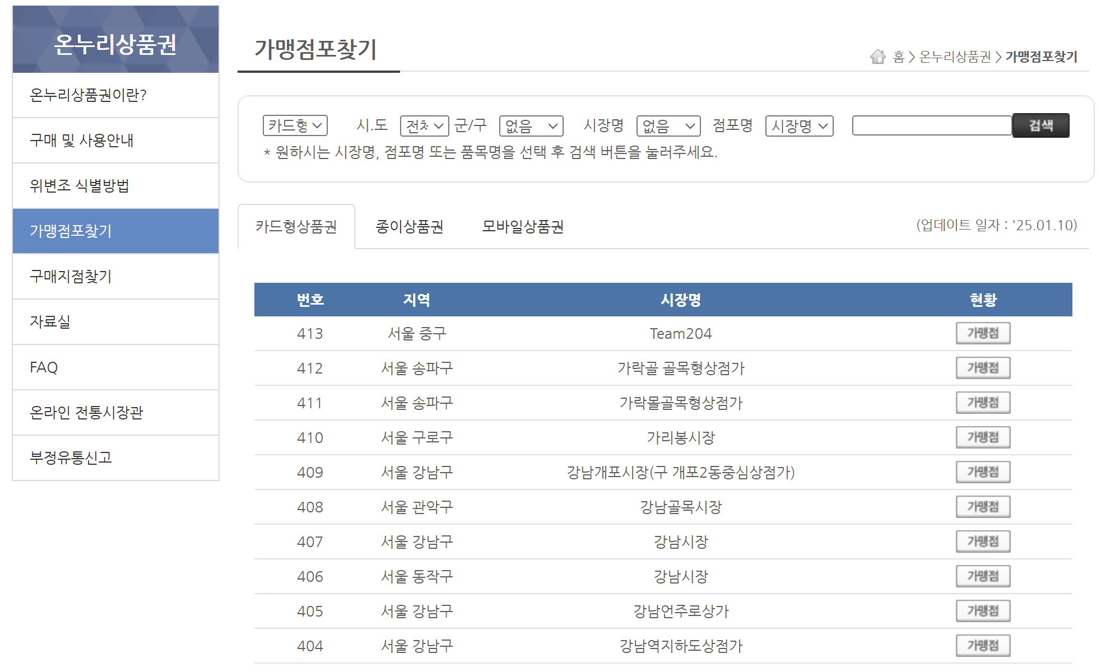Click the search text input field
The image size is (1101, 672).
[931, 125]
